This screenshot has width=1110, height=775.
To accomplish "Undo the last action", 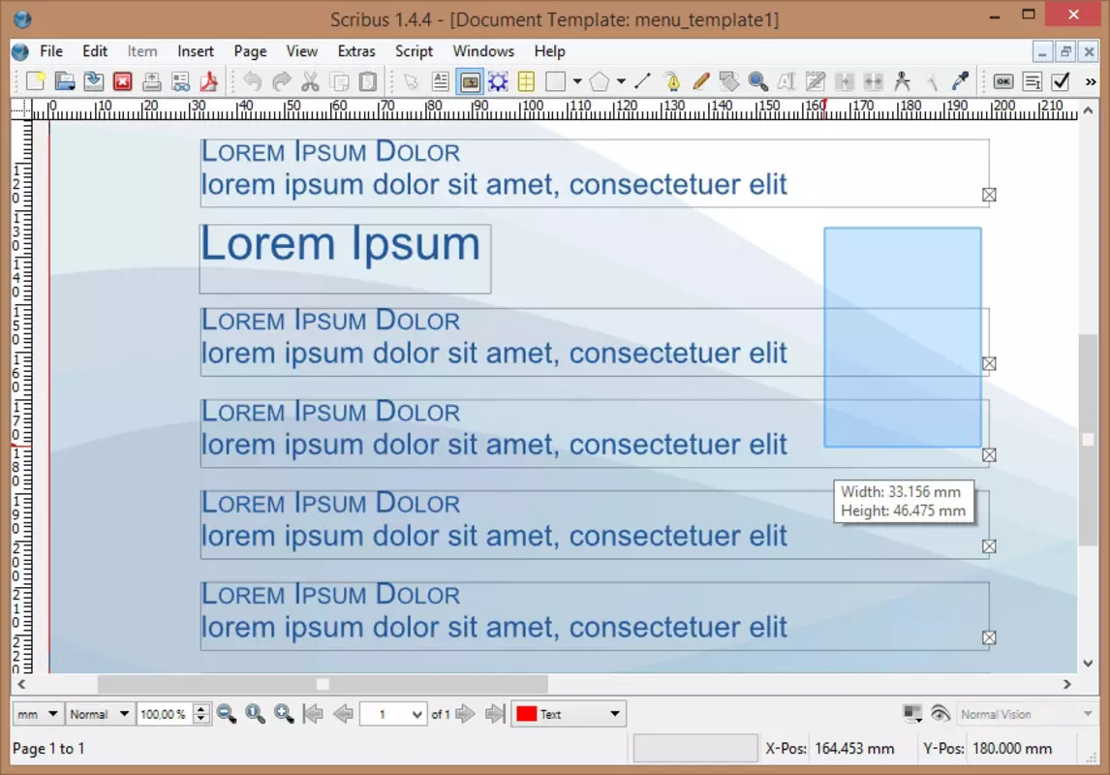I will pos(252,81).
